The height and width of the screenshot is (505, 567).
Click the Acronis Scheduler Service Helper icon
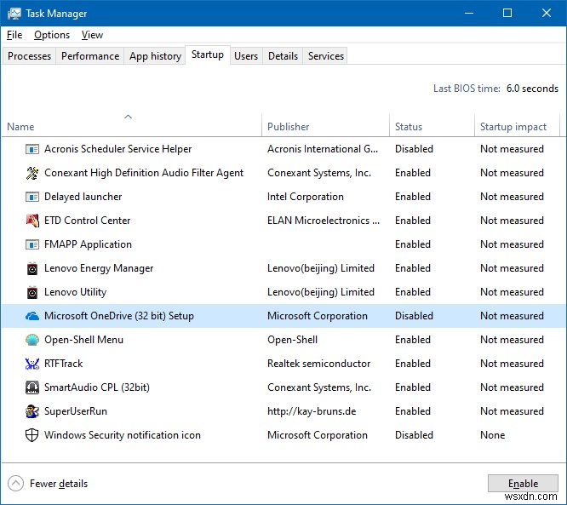[32, 149]
